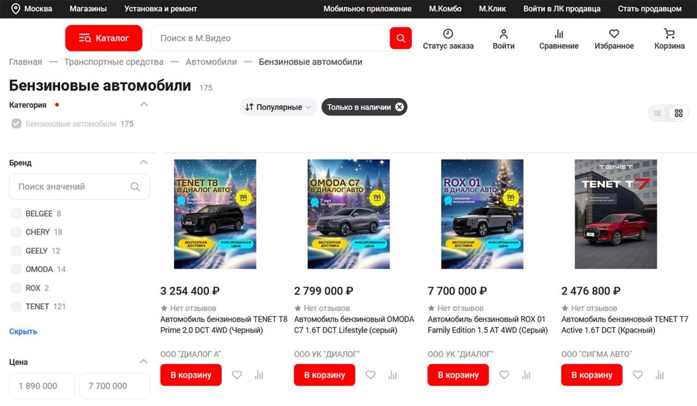Open Избранное heart icon in header
The image size is (697, 406).
coord(614,34)
